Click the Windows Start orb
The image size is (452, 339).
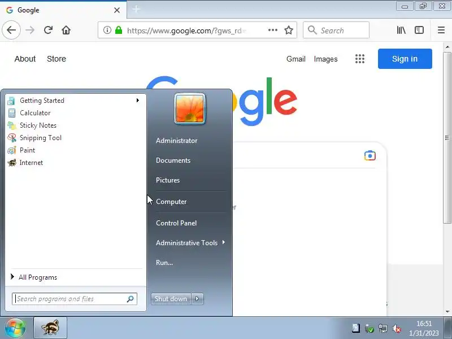[15, 328]
